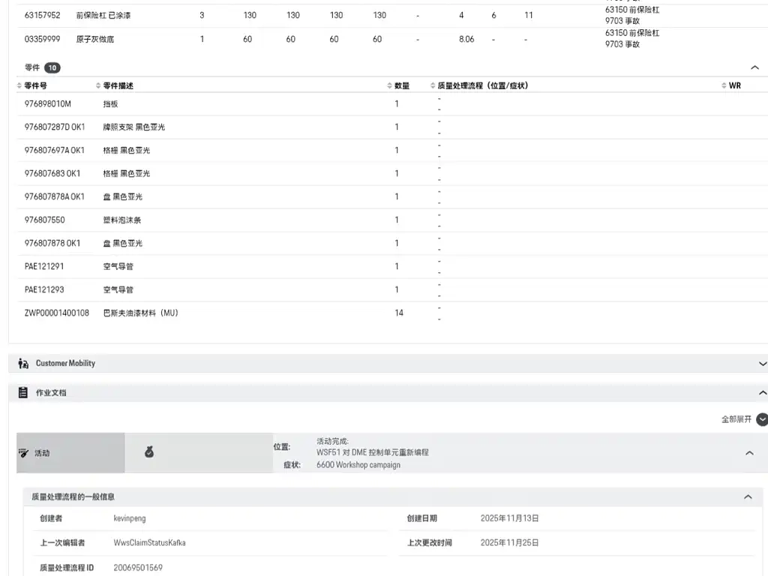The width and height of the screenshot is (768, 576).
Task: Click process ID 20069501569
Action: click(138, 568)
